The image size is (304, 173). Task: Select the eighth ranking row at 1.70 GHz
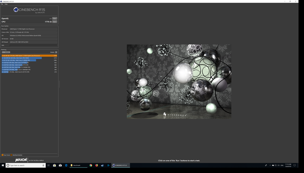point(29,72)
